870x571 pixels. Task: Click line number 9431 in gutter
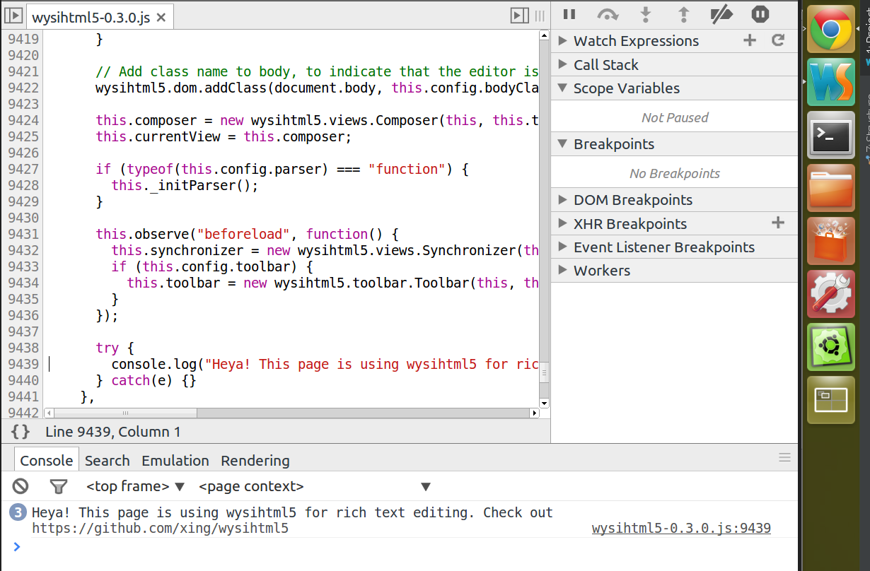[23, 235]
